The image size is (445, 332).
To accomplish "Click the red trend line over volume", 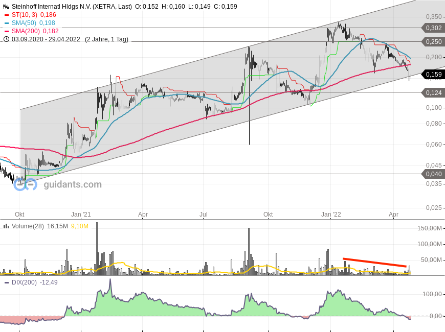I will (374, 263).
